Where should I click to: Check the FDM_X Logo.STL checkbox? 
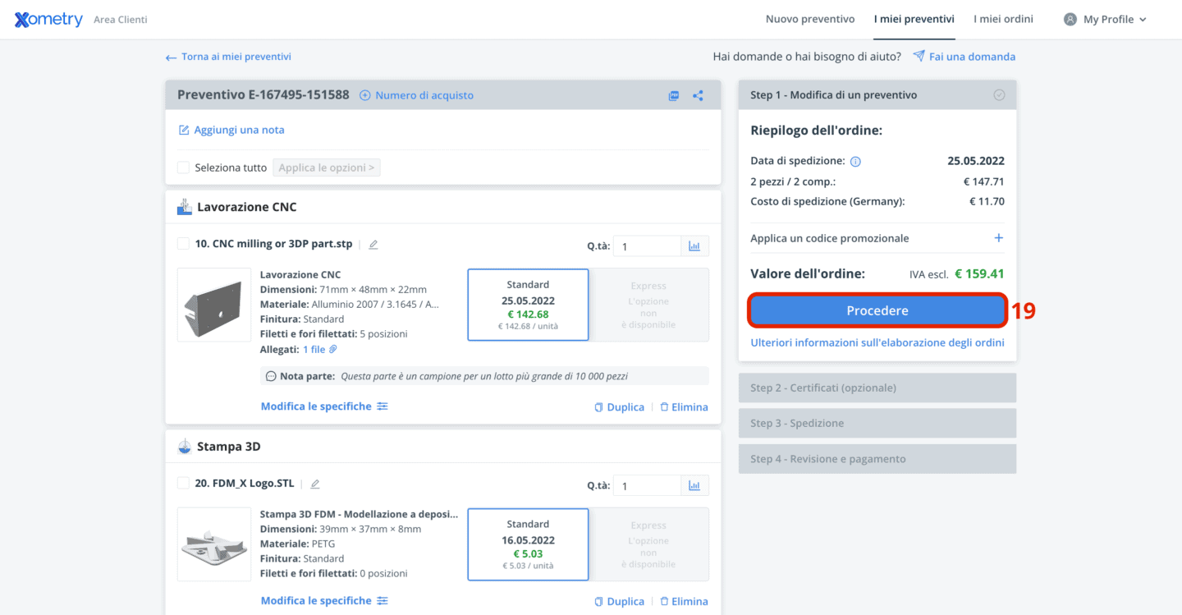(184, 484)
